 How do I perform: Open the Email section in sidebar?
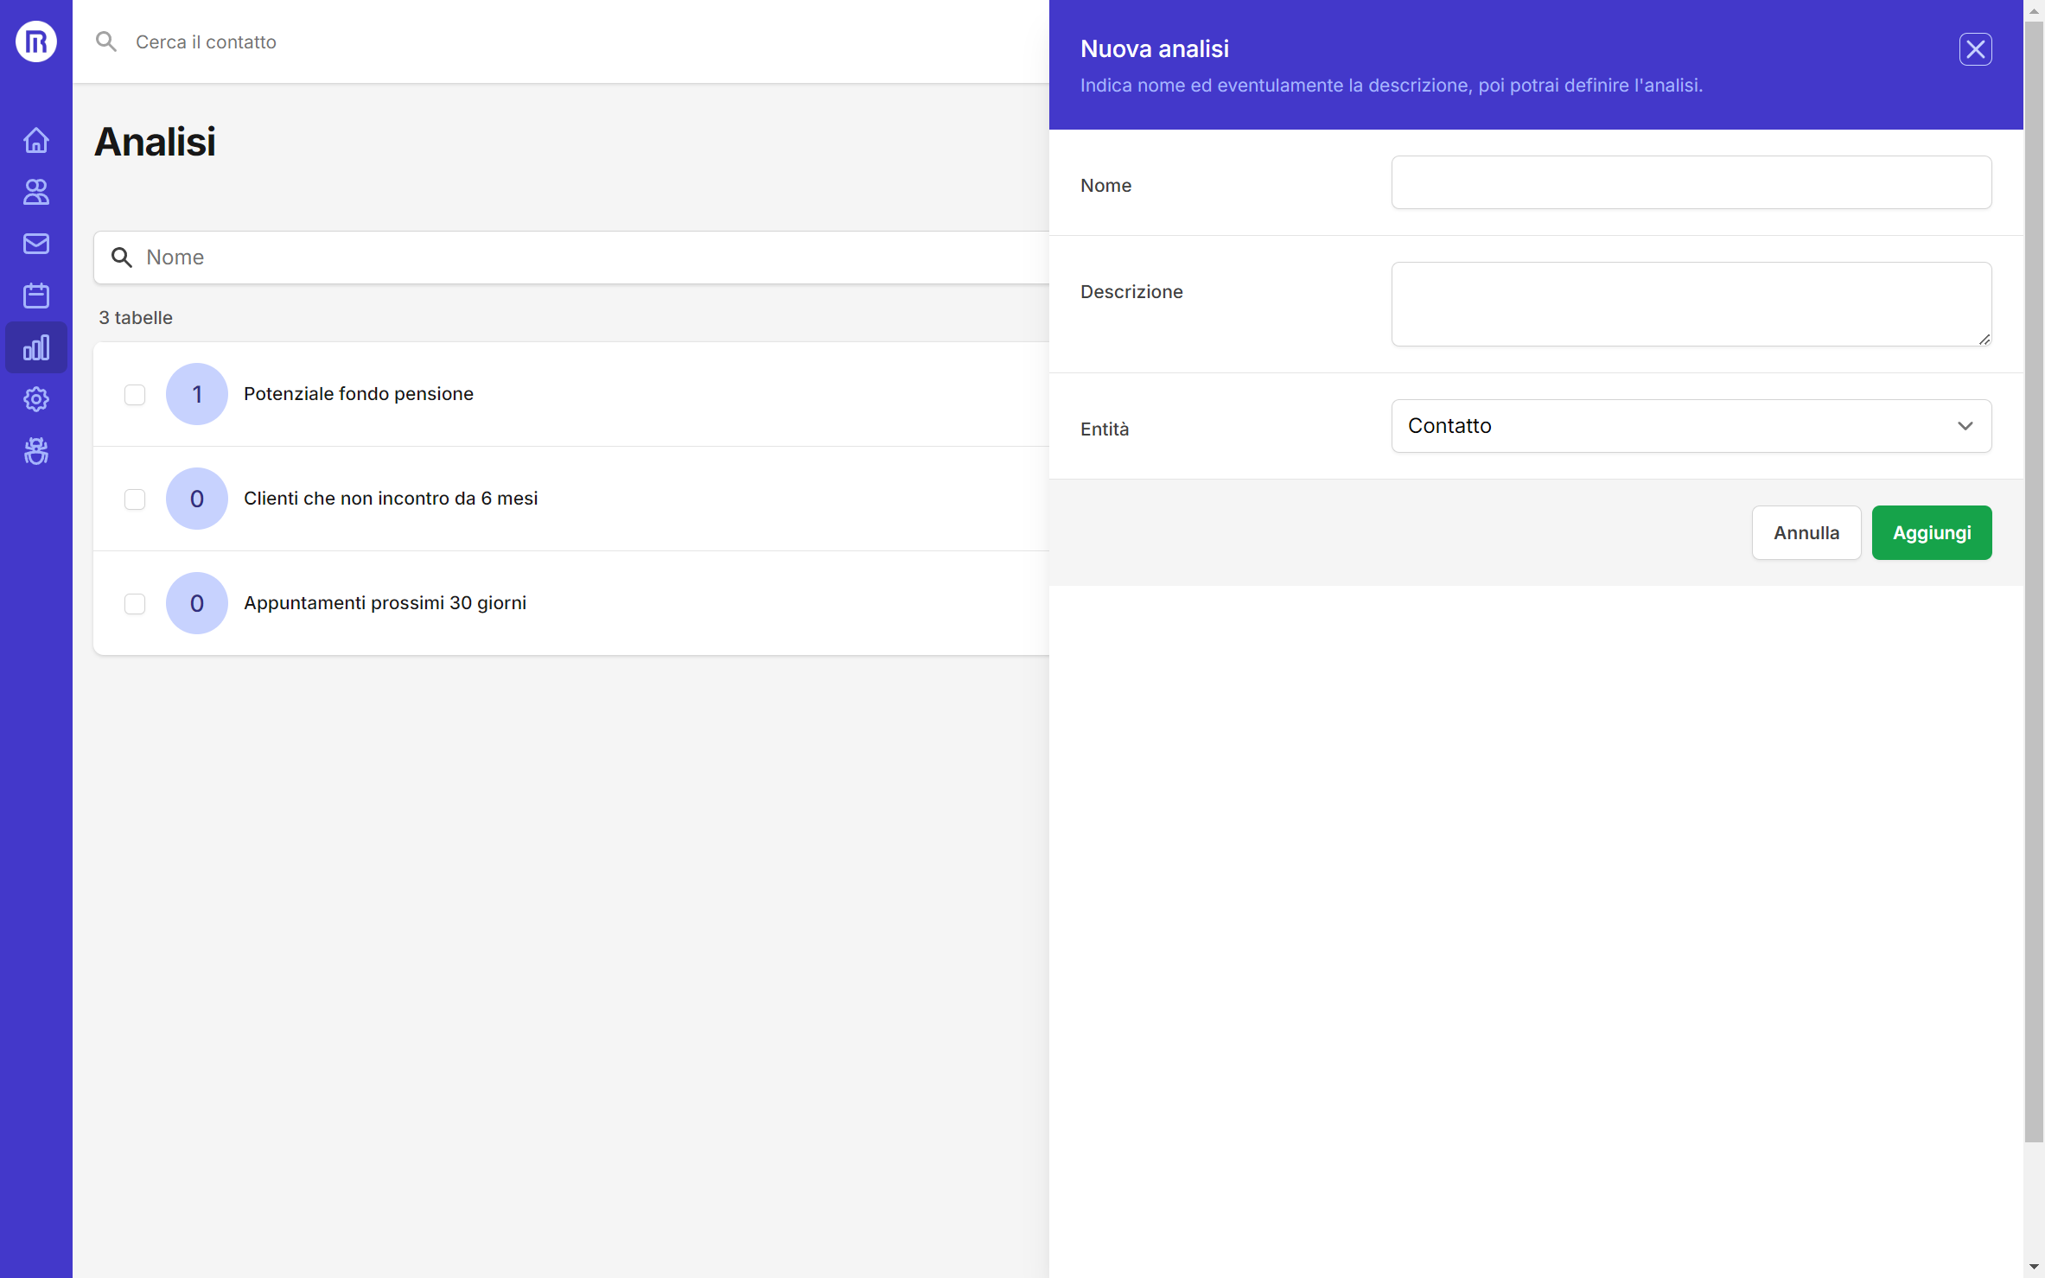(x=35, y=244)
